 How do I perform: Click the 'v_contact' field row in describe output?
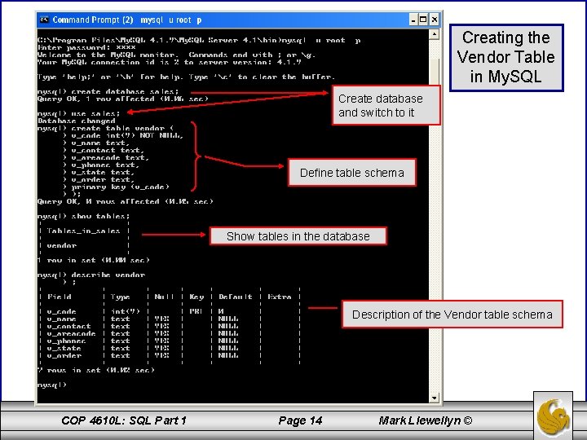170,326
